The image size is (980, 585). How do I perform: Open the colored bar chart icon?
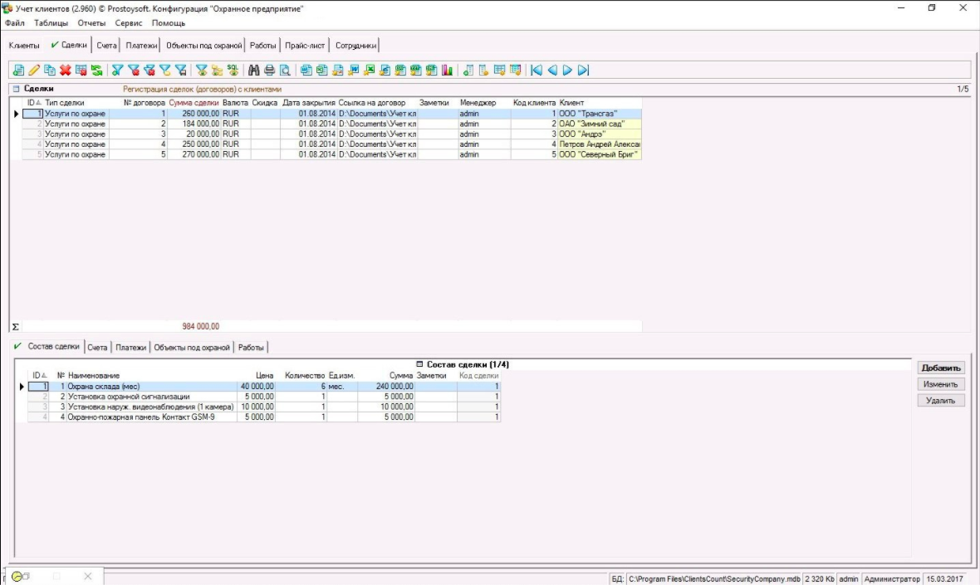point(447,71)
